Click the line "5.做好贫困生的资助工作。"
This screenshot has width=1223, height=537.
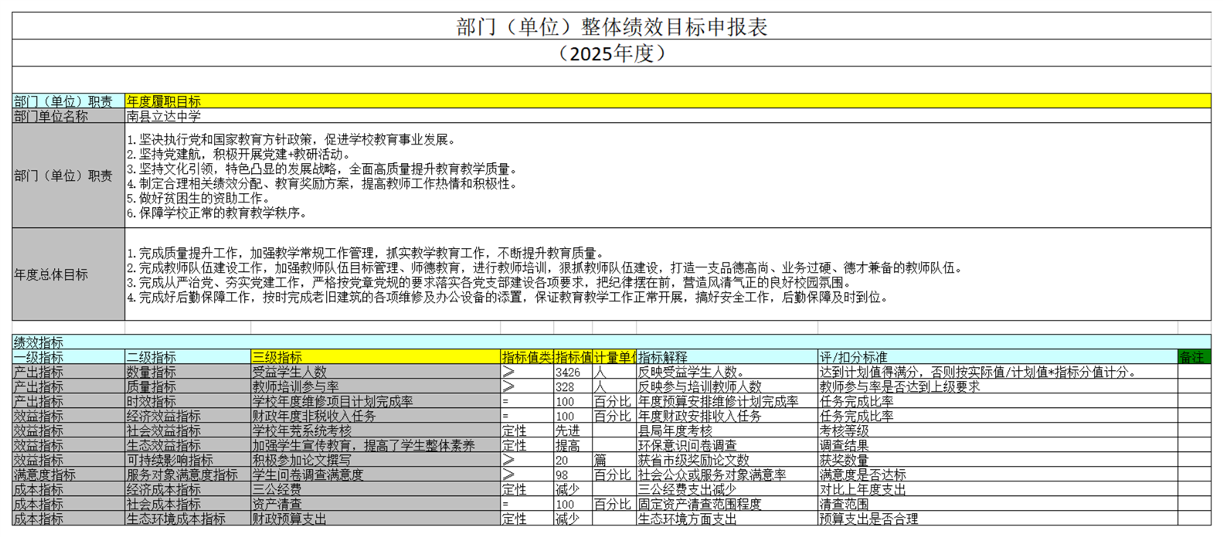tap(199, 199)
